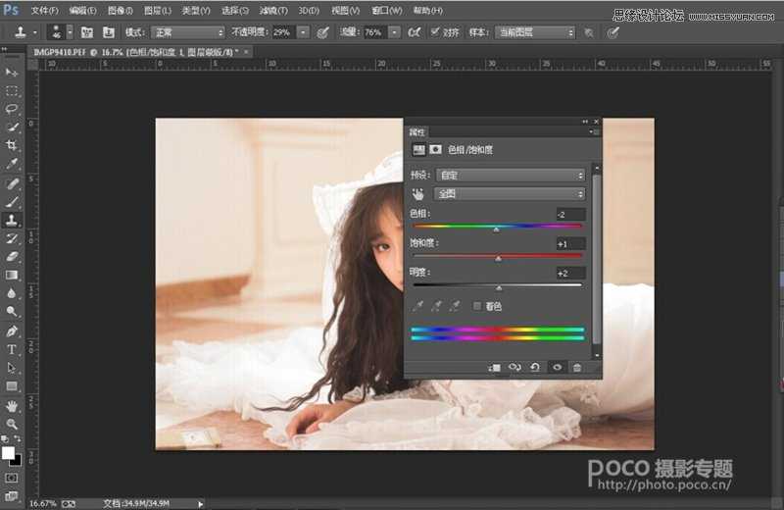The image size is (784, 510).
Task: Reset adjustment with the circular arrow icon
Action: [x=535, y=367]
